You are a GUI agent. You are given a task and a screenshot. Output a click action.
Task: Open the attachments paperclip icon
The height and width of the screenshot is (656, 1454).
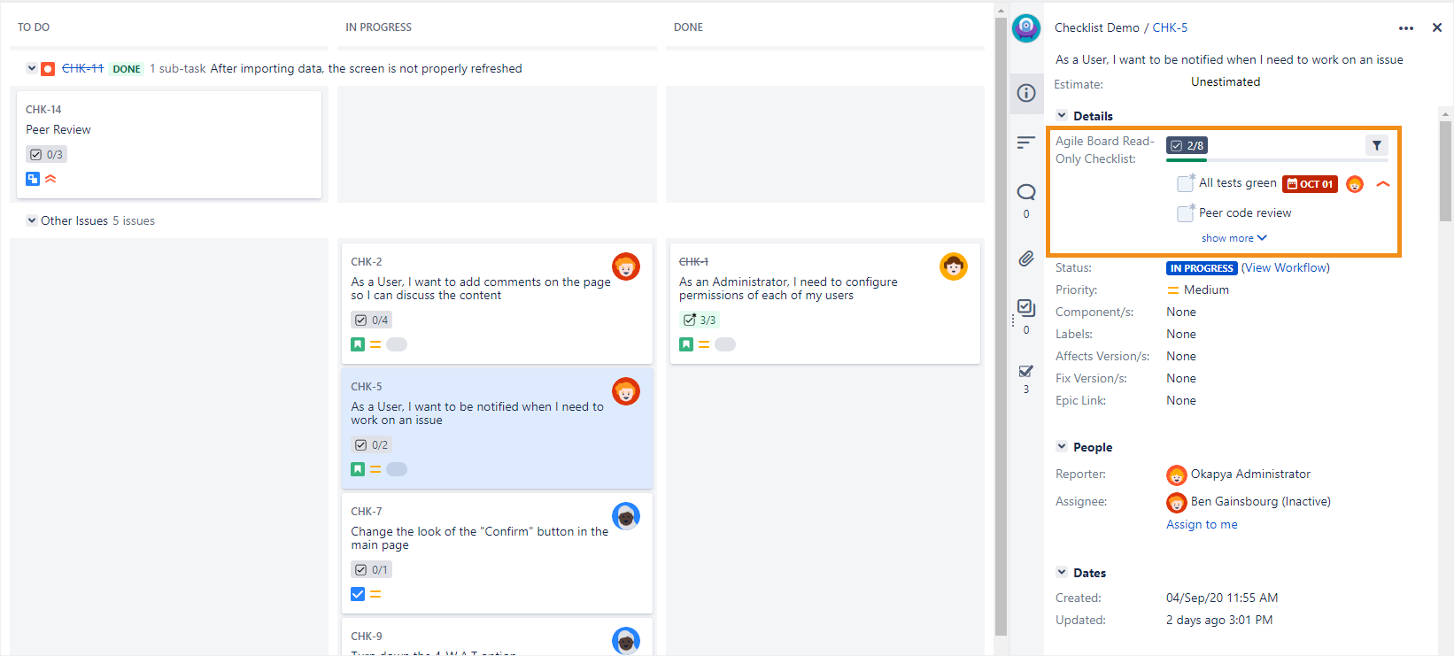(1026, 259)
